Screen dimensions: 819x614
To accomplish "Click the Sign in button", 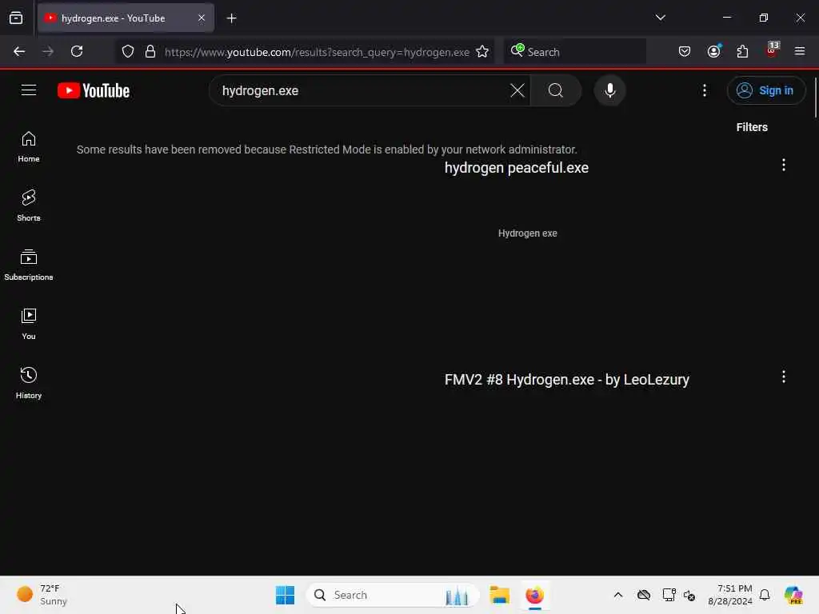I will (x=765, y=90).
